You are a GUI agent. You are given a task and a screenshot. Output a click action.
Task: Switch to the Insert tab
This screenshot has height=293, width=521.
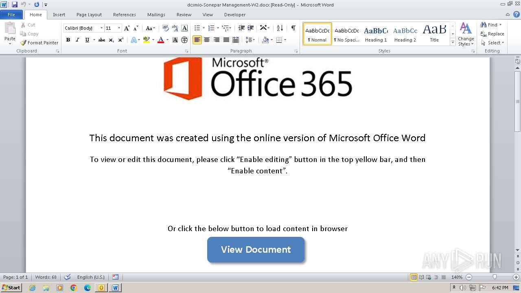(x=59, y=15)
